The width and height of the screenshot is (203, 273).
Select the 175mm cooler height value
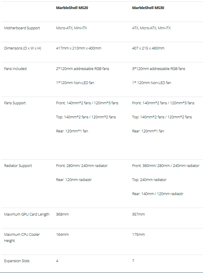138,235
